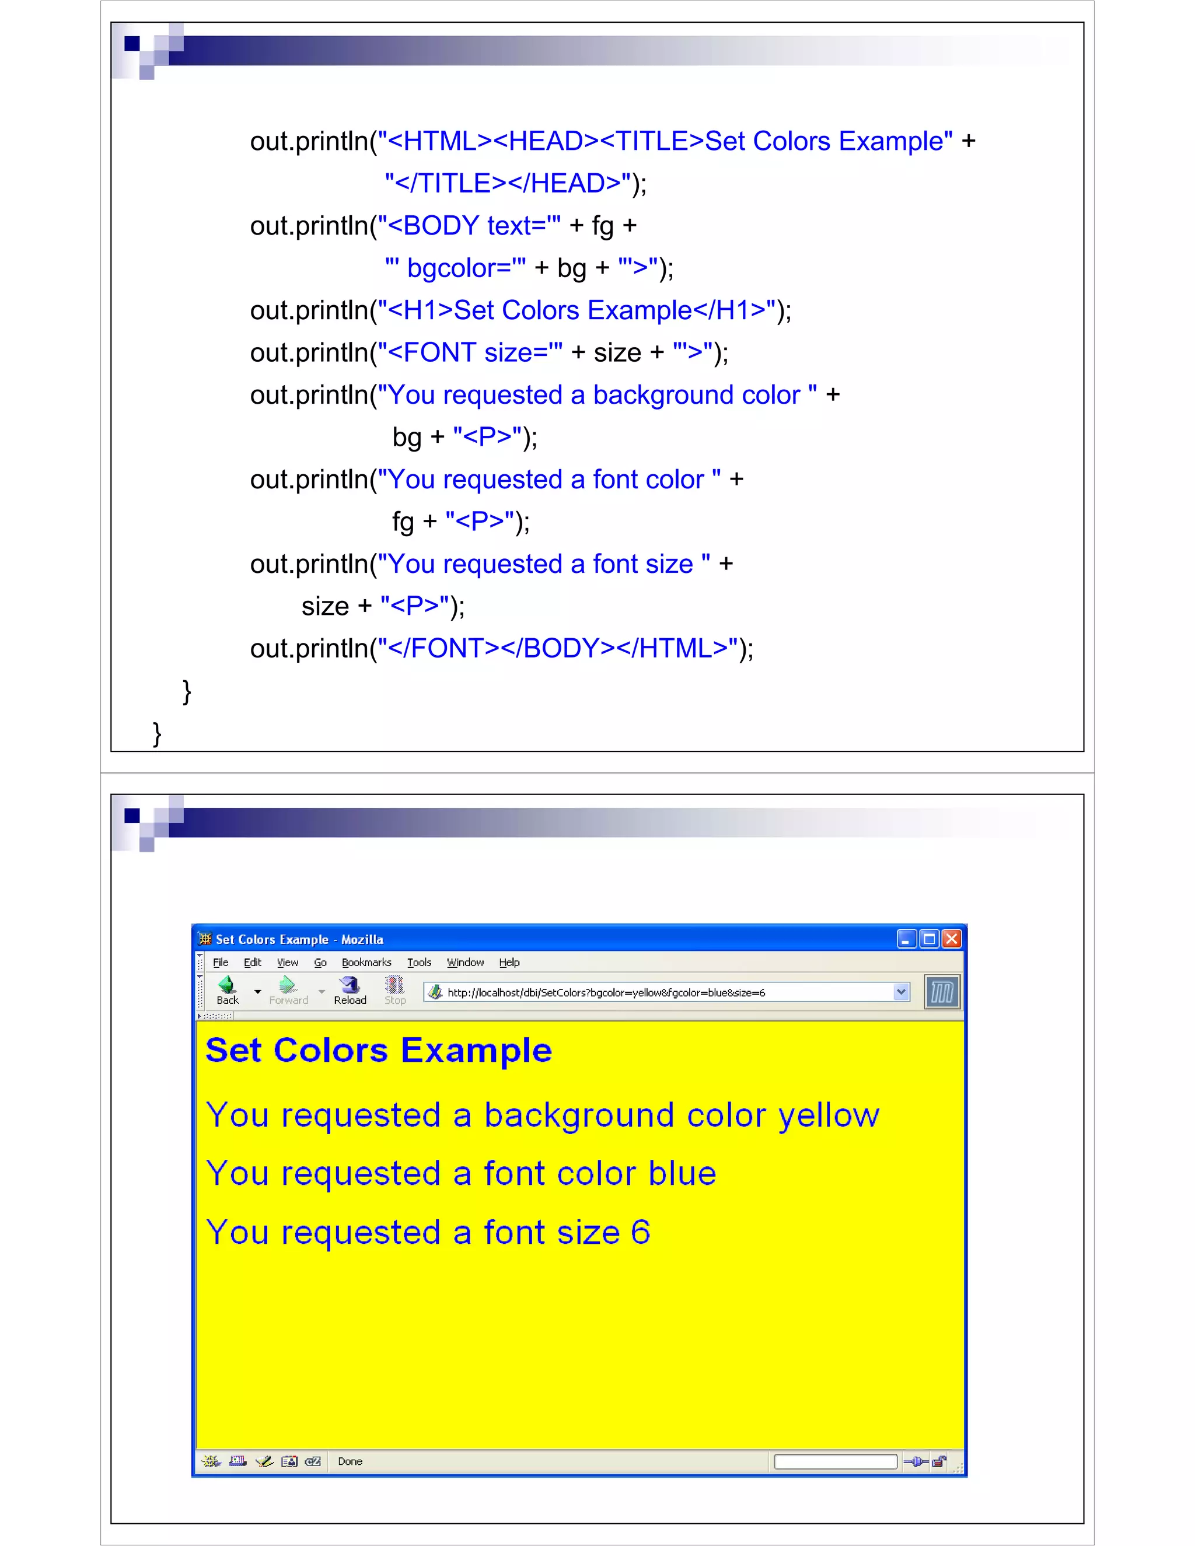Toggle the online/offline plug icon

point(916,1461)
